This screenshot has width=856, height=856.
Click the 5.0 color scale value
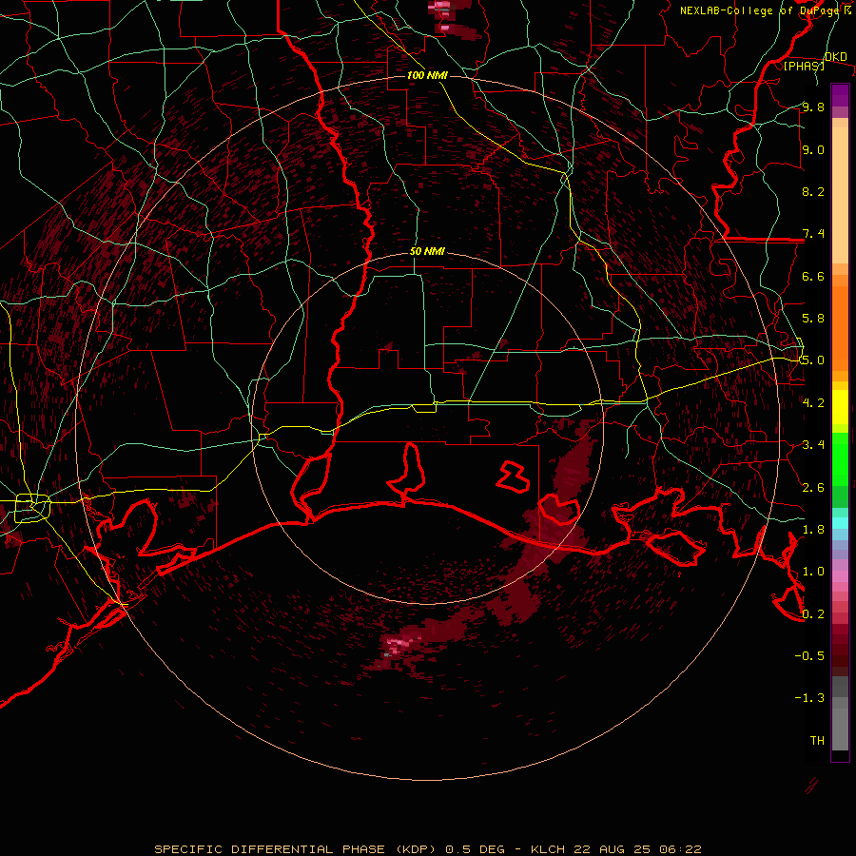813,360
